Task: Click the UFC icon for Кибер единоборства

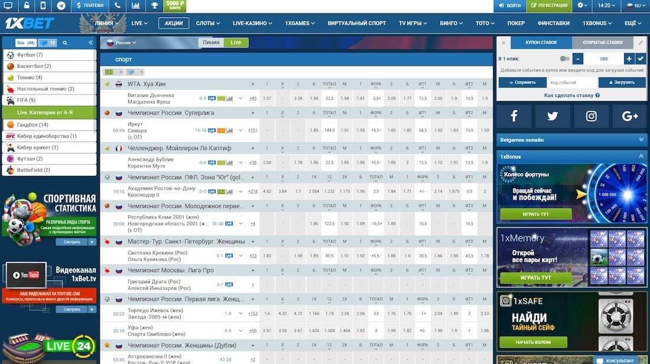Action: tap(11, 136)
